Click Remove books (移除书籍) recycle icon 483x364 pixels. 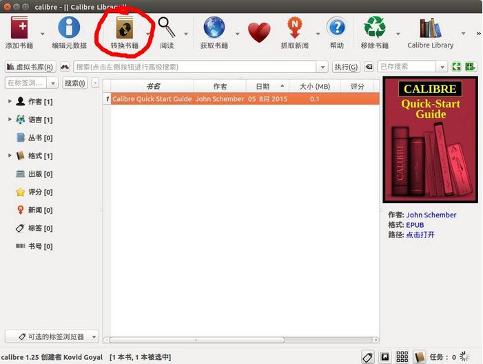[x=375, y=28]
